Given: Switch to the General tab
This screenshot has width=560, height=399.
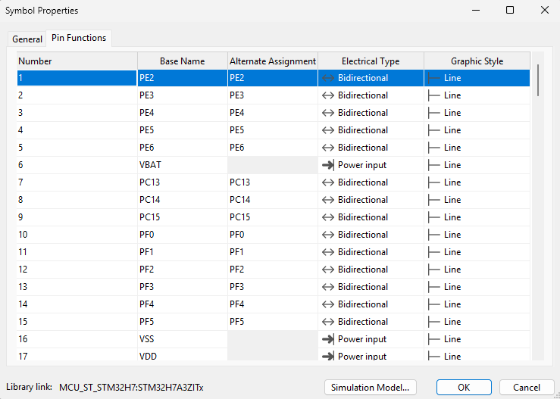Looking at the screenshot, I should [x=27, y=39].
